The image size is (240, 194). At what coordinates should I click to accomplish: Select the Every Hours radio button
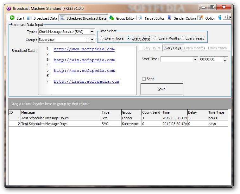pos(102,38)
